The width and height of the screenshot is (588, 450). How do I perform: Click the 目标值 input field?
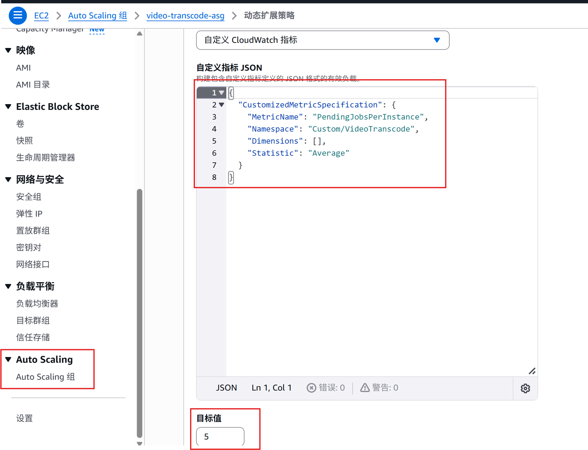[220, 436]
